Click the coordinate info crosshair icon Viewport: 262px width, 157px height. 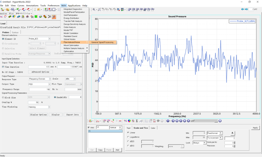(x=133, y=121)
